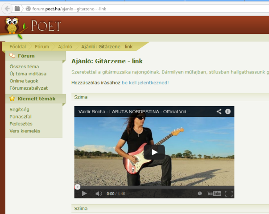This screenshot has height=214, width=269.
Task: Open Panaszfal topic
Action: click(21, 117)
